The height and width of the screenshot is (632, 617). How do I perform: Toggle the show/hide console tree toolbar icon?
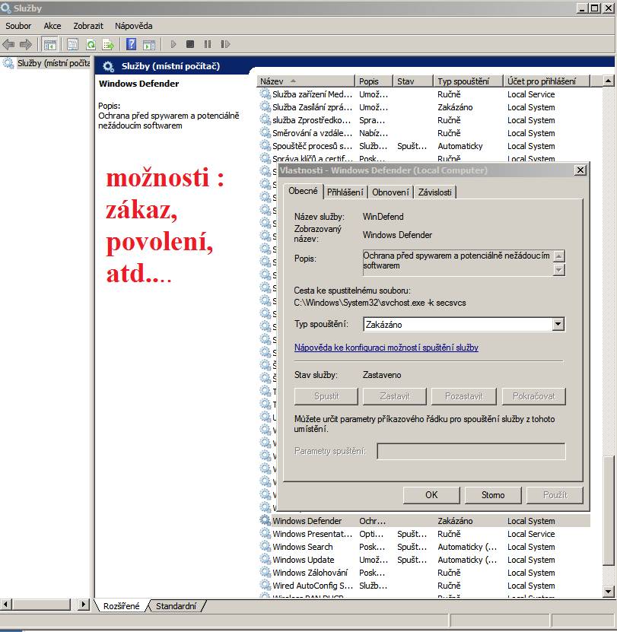(50, 44)
